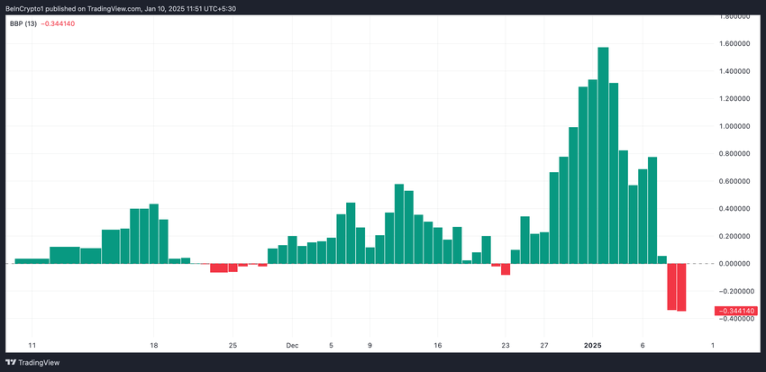Select the 18 date marker on time axis
Image resolution: width=766 pixels, height=372 pixels.
pos(154,346)
